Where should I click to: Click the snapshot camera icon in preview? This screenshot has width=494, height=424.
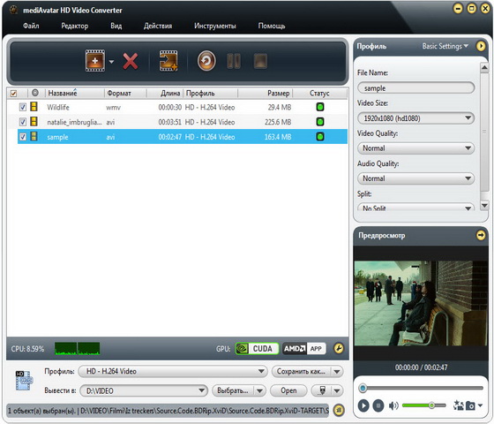[x=470, y=405]
